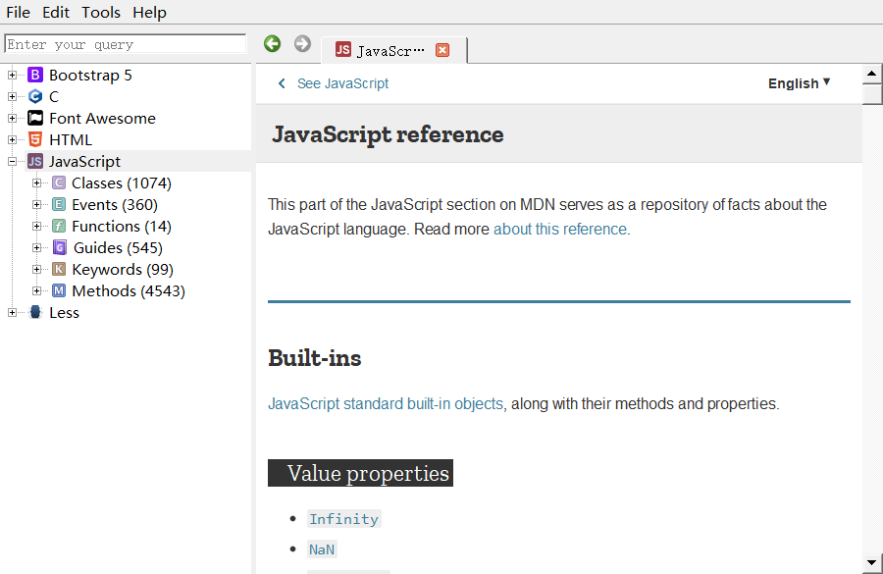Viewport: 883px width, 574px height.
Task: Click the C language blue icon
Action: (35, 96)
